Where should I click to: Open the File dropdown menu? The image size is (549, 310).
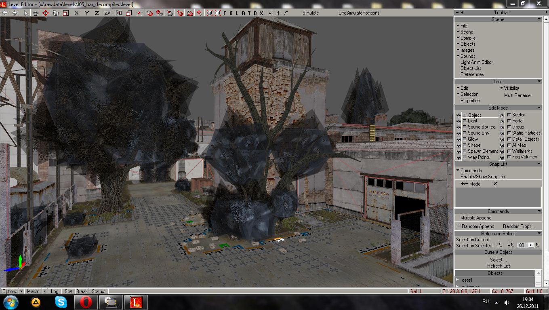(462, 26)
